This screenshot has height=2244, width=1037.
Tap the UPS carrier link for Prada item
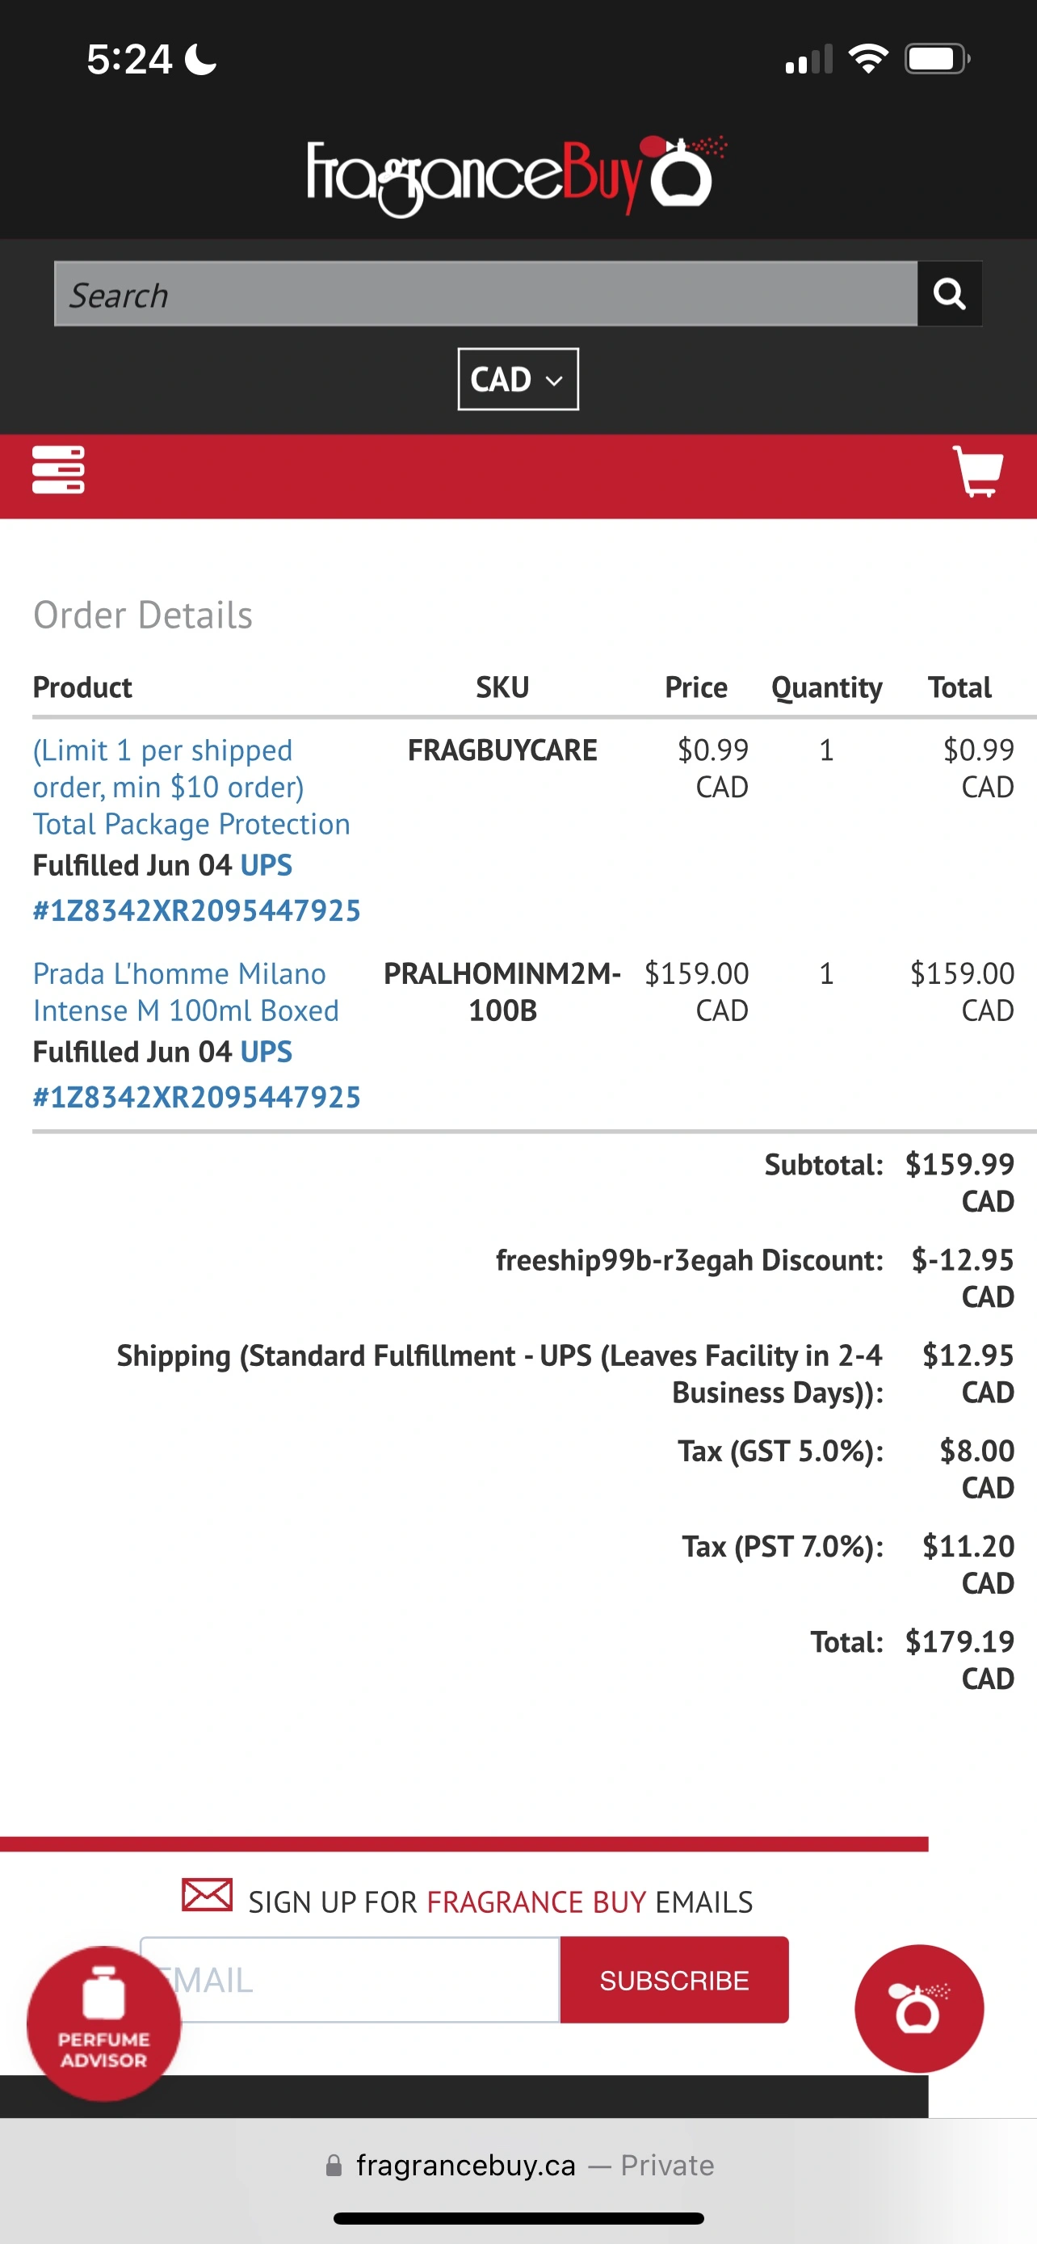click(x=266, y=1053)
